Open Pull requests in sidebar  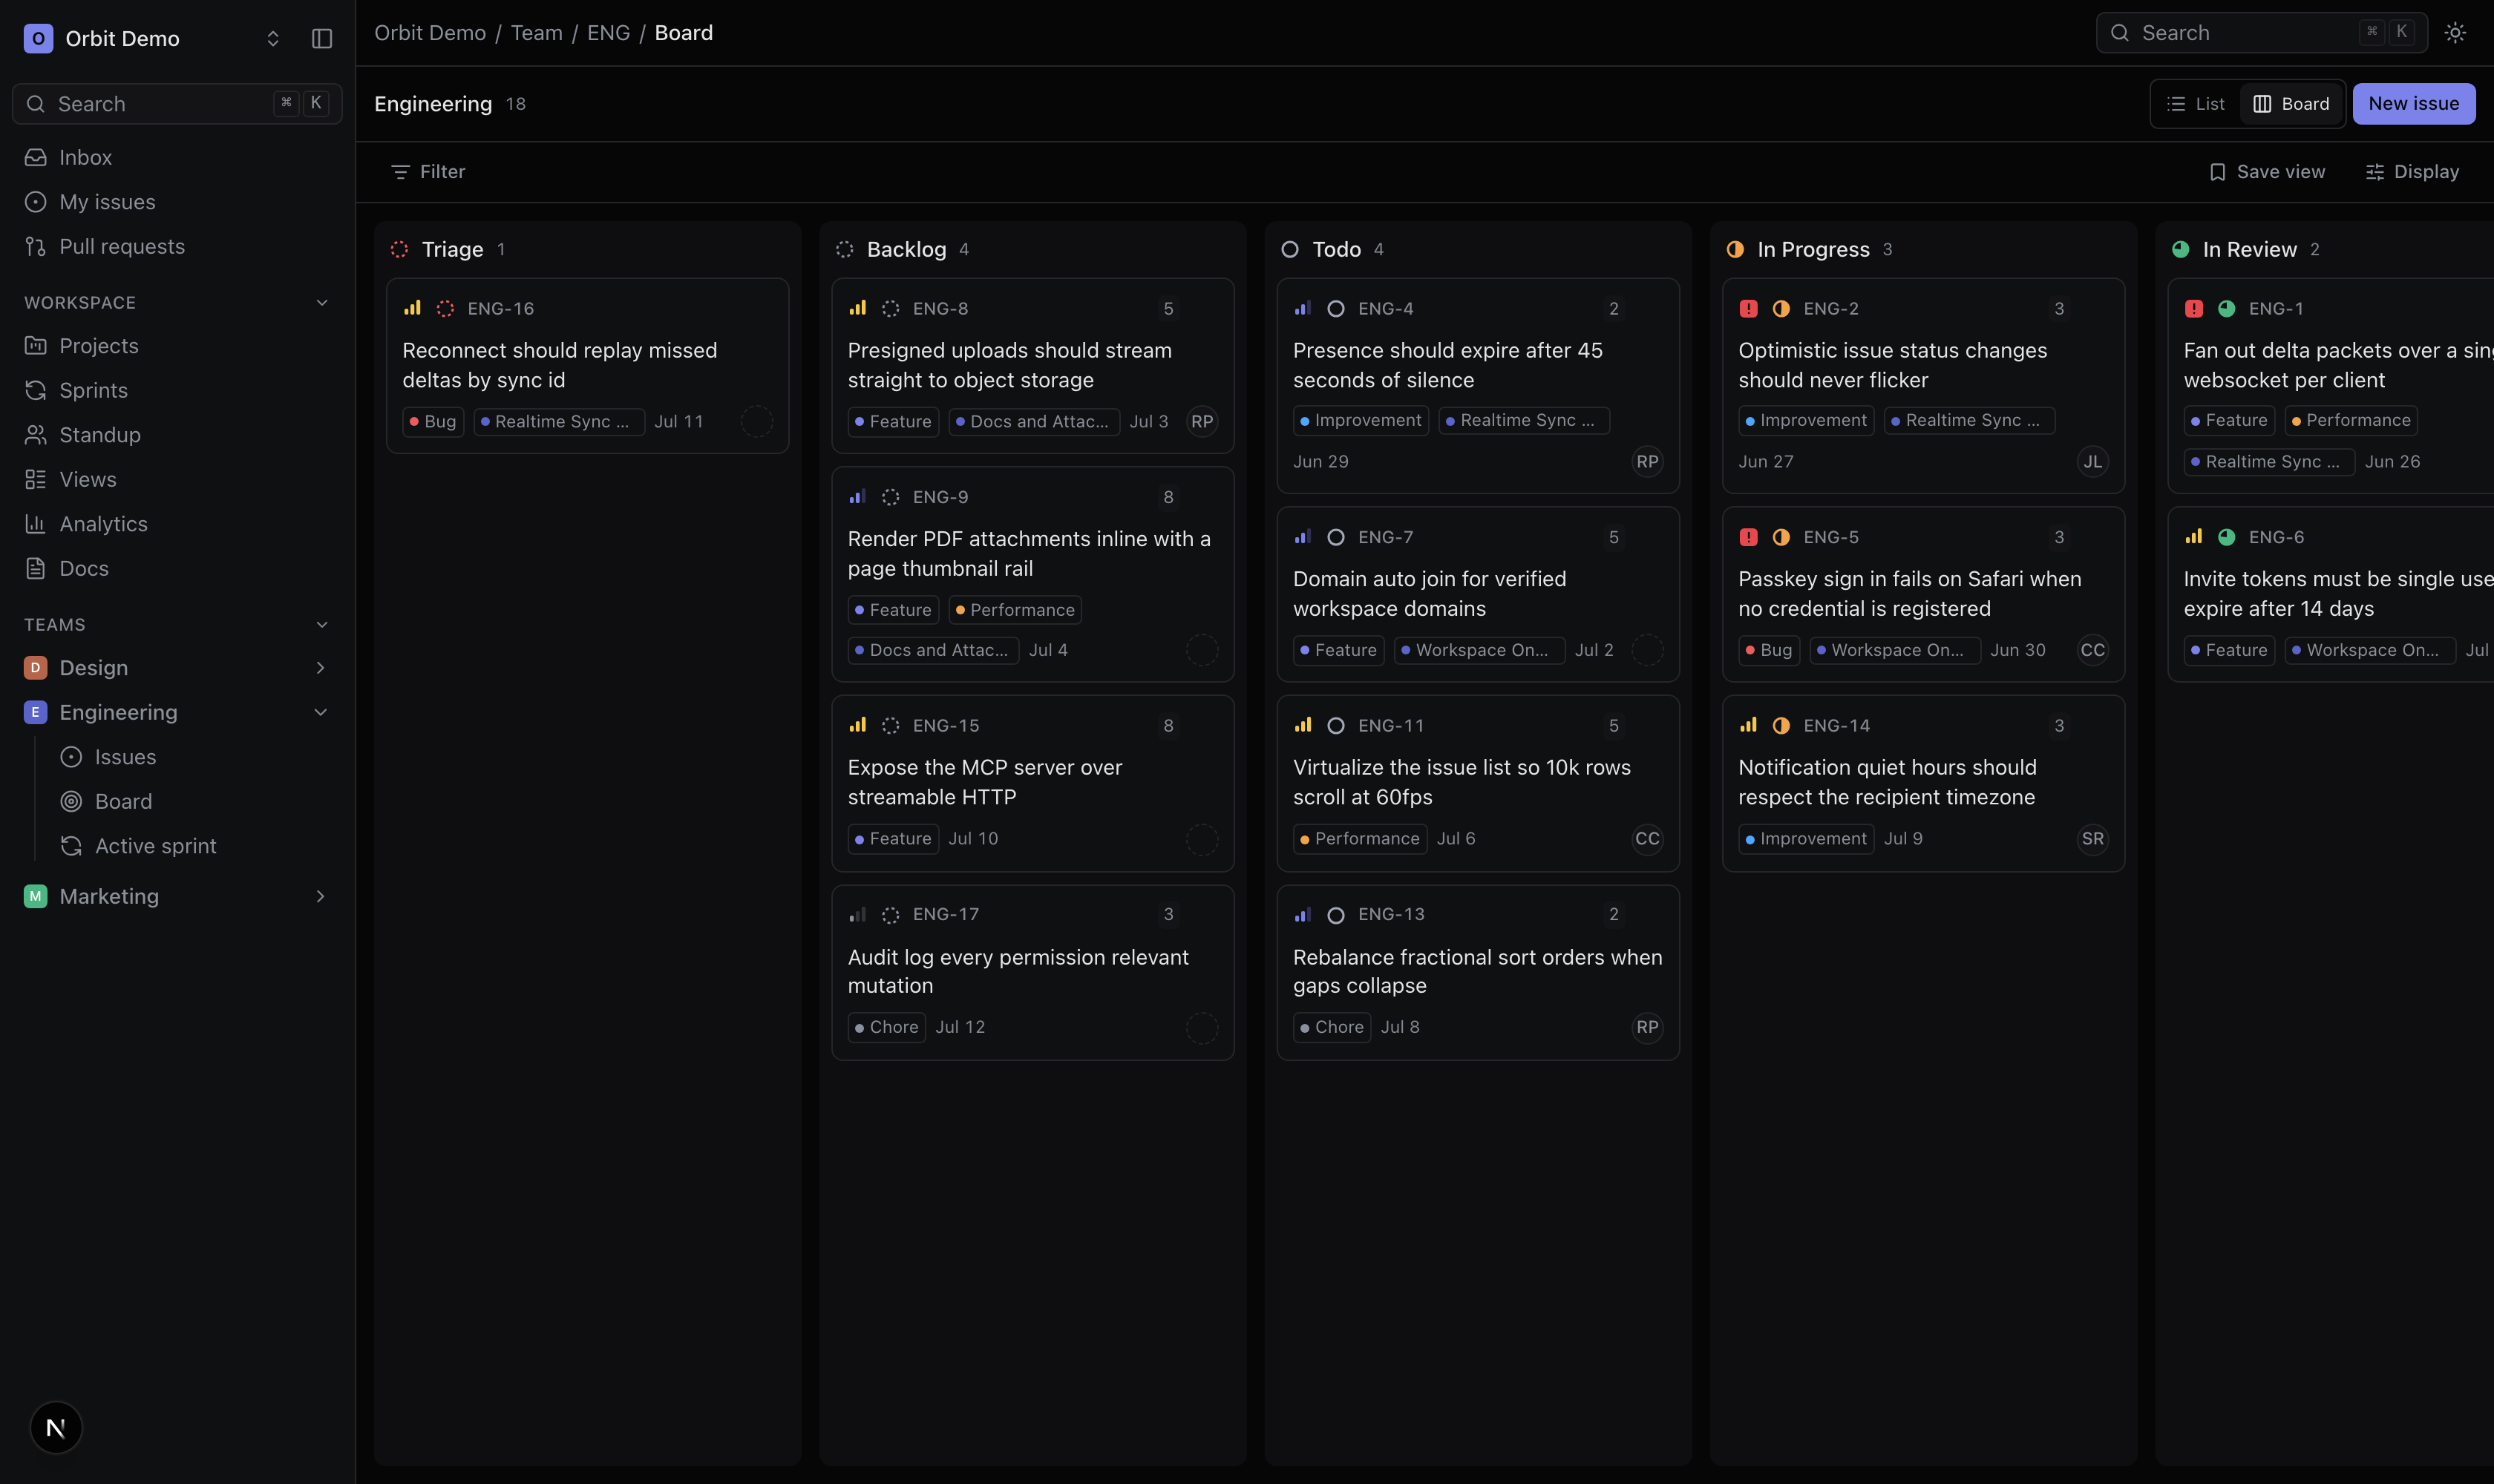[x=177, y=246]
